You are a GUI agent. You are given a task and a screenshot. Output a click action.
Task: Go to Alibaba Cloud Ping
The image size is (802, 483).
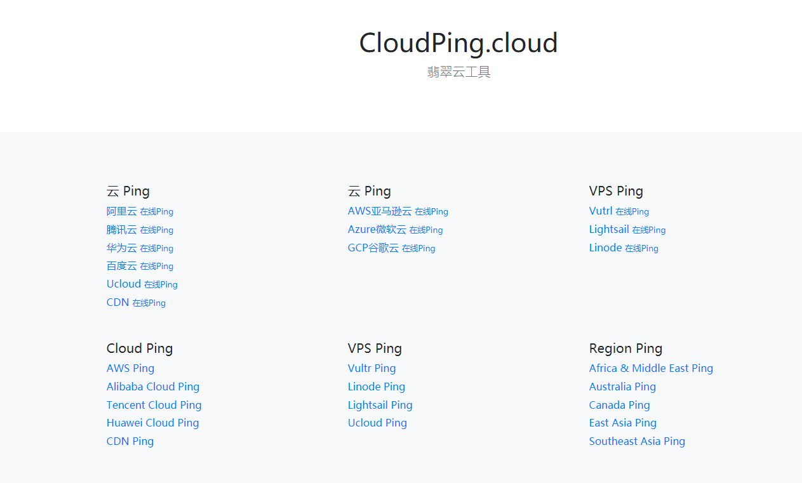(x=152, y=387)
